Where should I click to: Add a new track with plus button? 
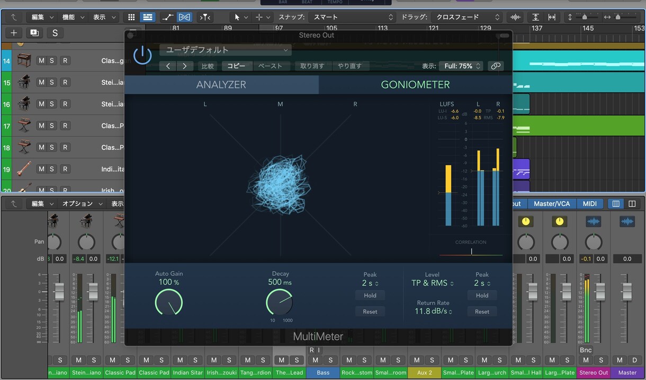(14, 33)
